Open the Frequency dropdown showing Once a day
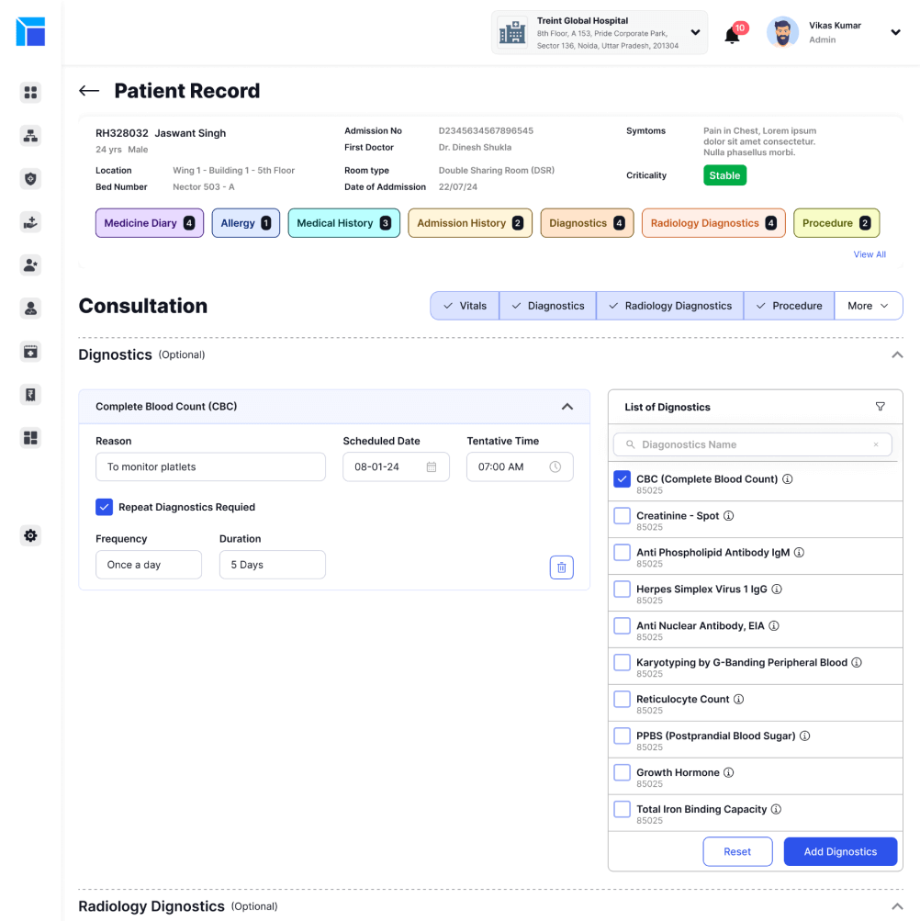 tap(148, 565)
